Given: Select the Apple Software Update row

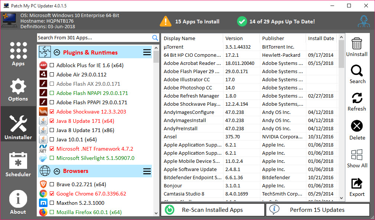Looking at the screenshot, I should click(250, 170).
